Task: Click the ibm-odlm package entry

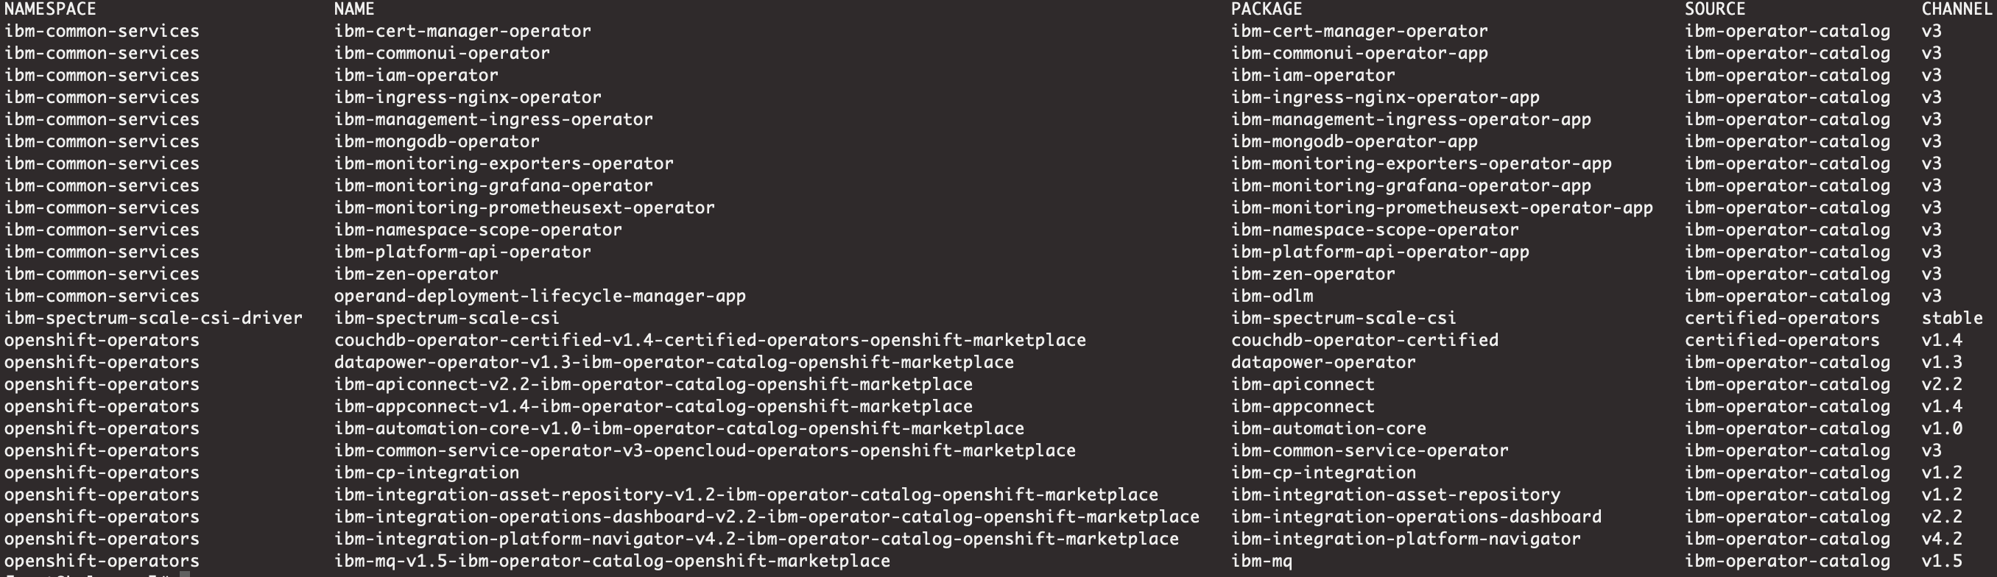Action: click(x=1272, y=296)
